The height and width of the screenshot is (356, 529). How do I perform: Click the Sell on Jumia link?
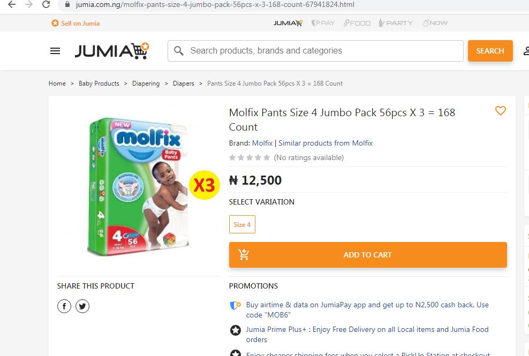[x=75, y=23]
